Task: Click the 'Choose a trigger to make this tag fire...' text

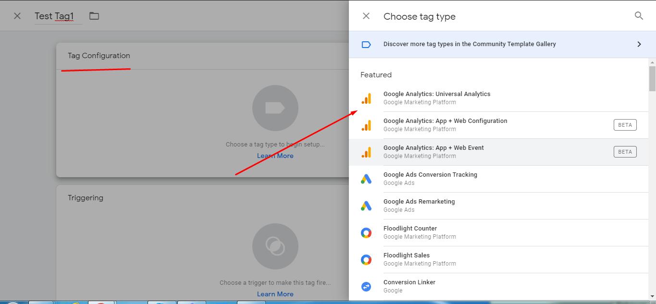Action: (275, 283)
